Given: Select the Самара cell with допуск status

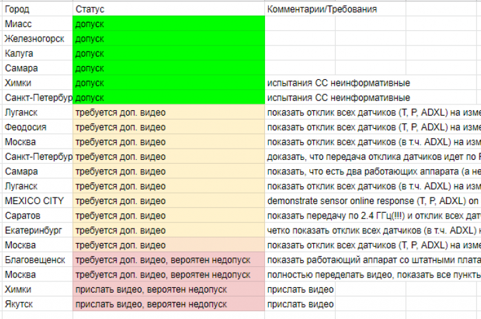Looking at the screenshot, I should coord(38,68).
